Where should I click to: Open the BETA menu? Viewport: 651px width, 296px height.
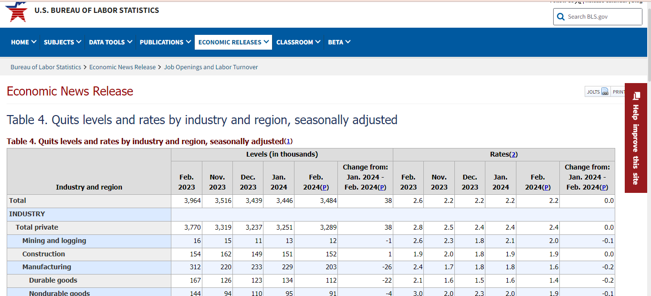click(339, 42)
